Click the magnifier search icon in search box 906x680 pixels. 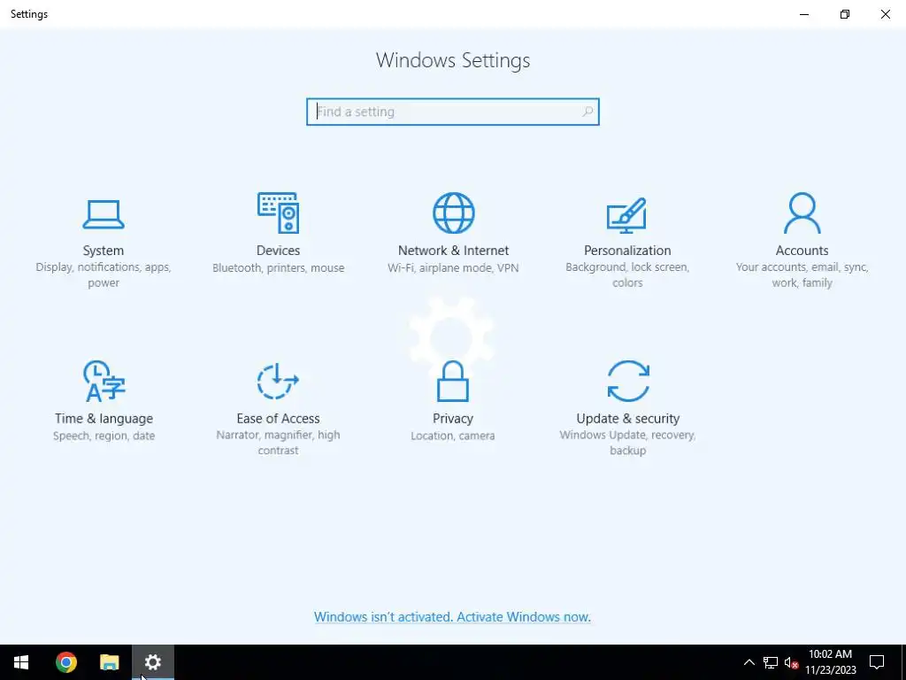pos(587,112)
